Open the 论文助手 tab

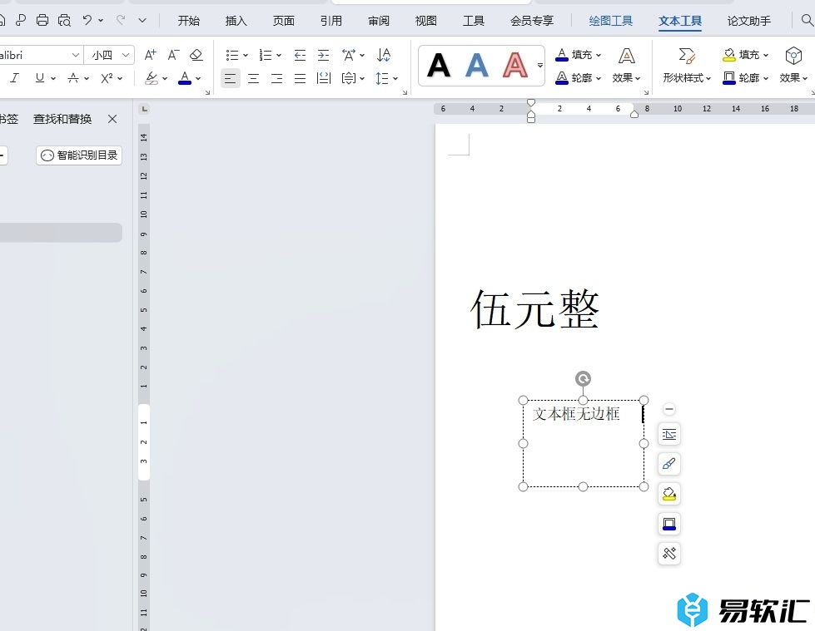(x=749, y=21)
